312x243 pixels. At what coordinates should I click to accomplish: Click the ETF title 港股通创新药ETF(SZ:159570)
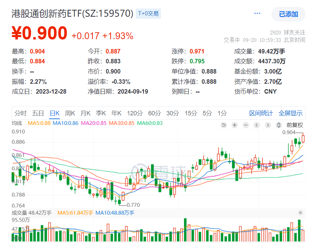72,14
